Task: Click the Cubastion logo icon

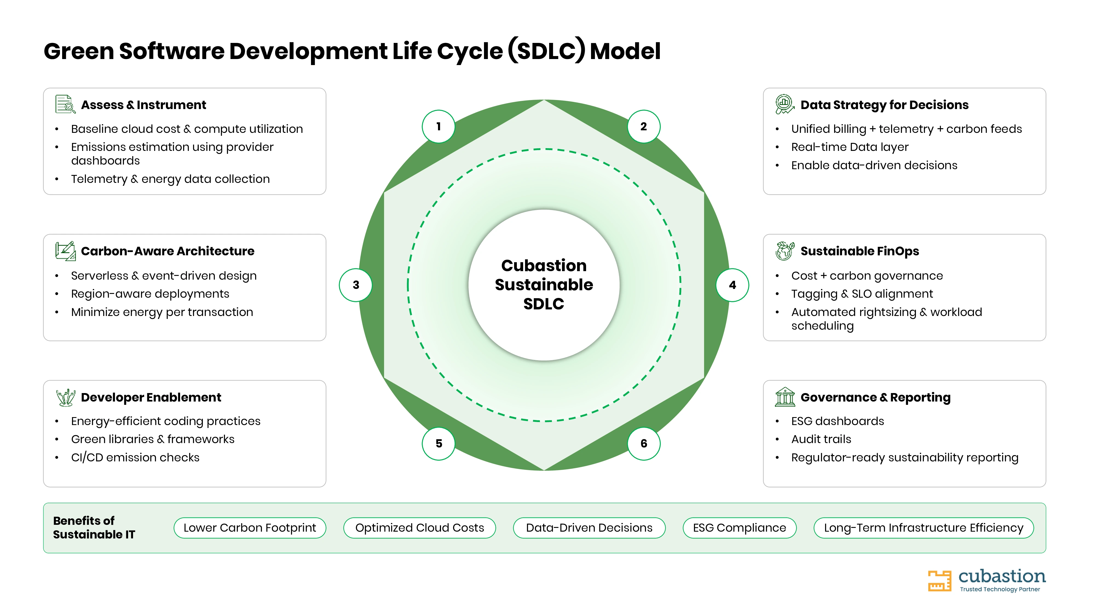Action: (940, 581)
